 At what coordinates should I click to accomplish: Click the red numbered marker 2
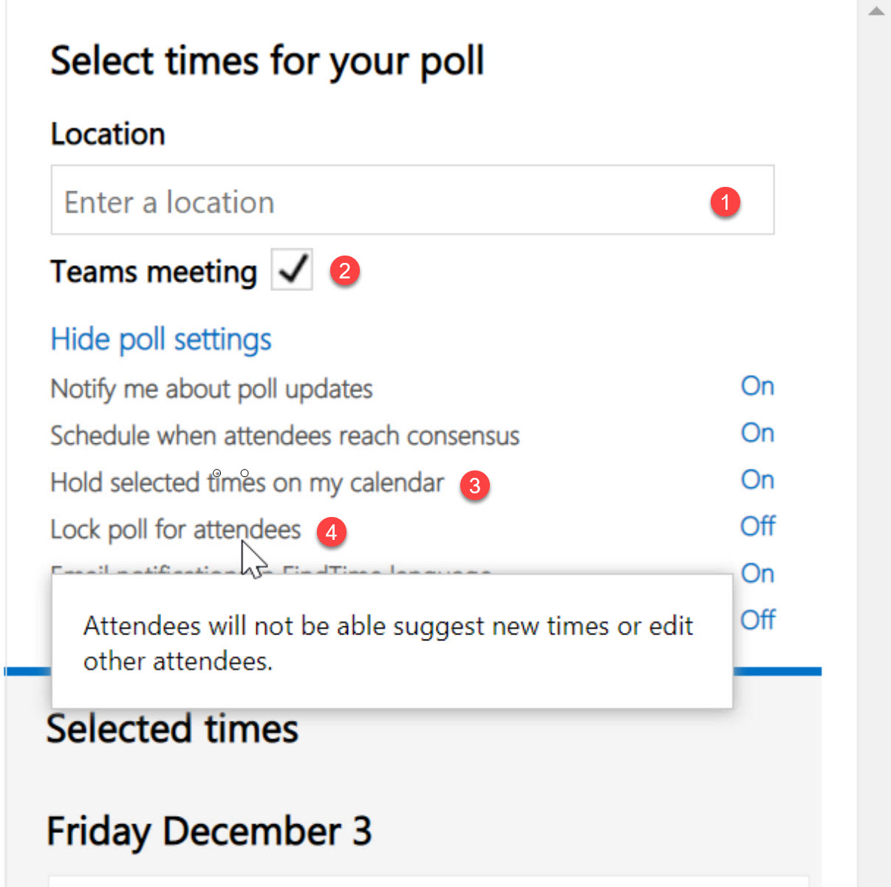click(x=345, y=270)
